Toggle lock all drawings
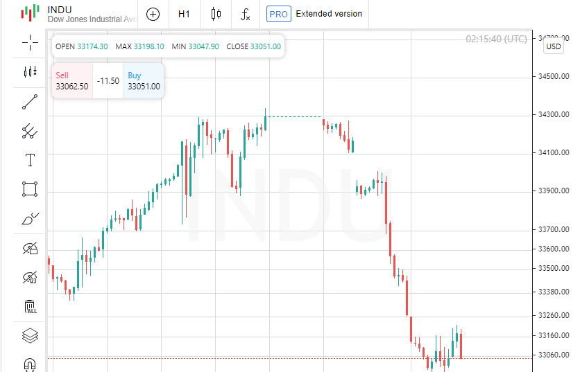Image resolution: width=580 pixels, height=372 pixels. pyautogui.click(x=30, y=248)
